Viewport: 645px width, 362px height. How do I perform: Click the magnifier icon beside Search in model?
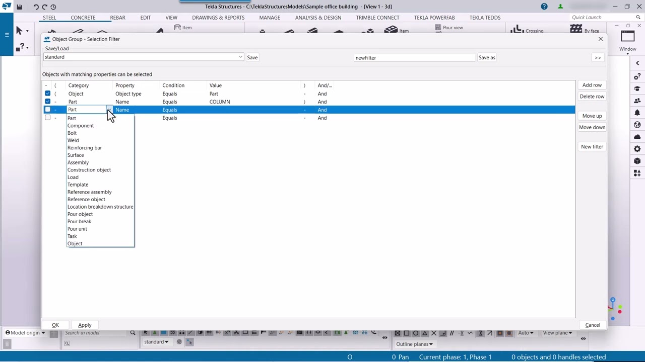pyautogui.click(x=133, y=333)
